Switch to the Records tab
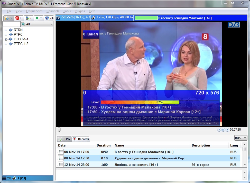250x183 pixels. [81, 139]
